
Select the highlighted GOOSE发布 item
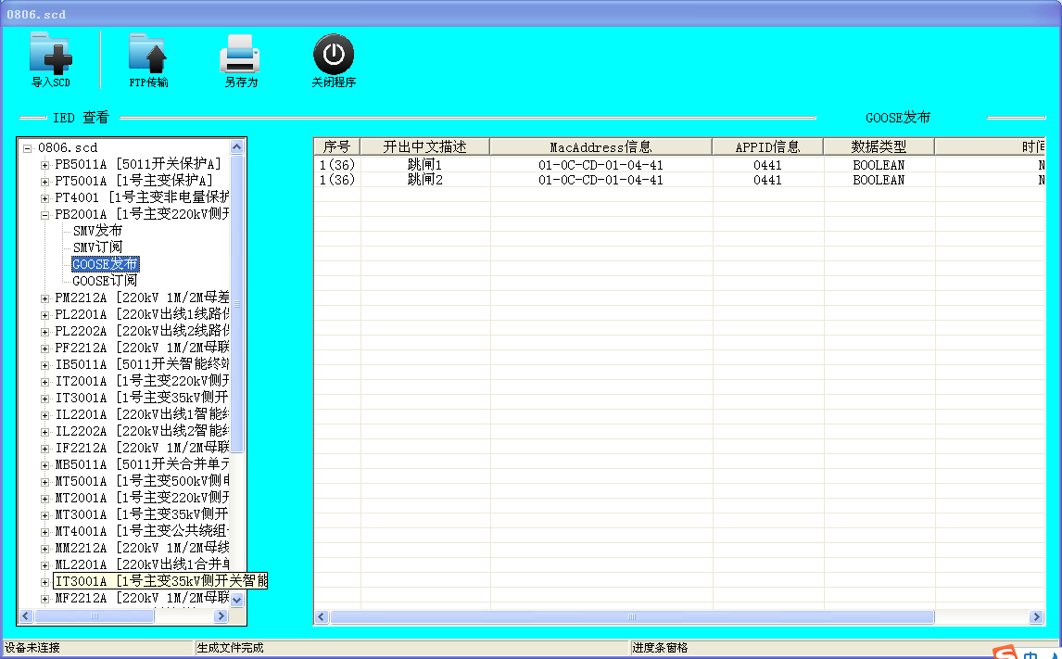click(x=105, y=264)
